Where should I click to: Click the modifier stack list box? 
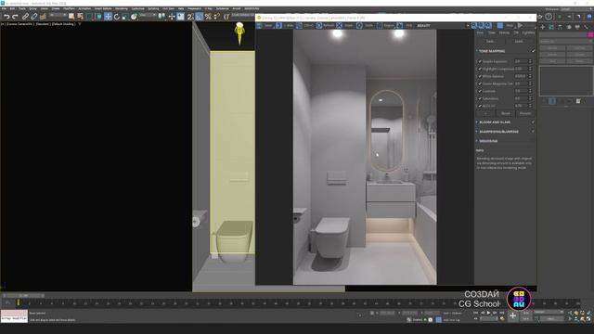[x=566, y=81]
